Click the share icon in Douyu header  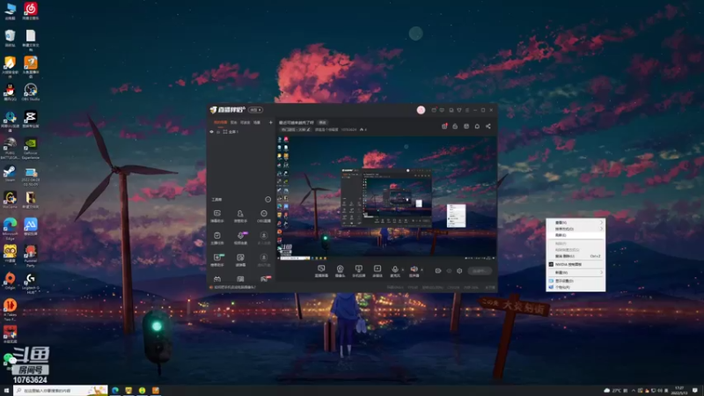pyautogui.click(x=488, y=126)
